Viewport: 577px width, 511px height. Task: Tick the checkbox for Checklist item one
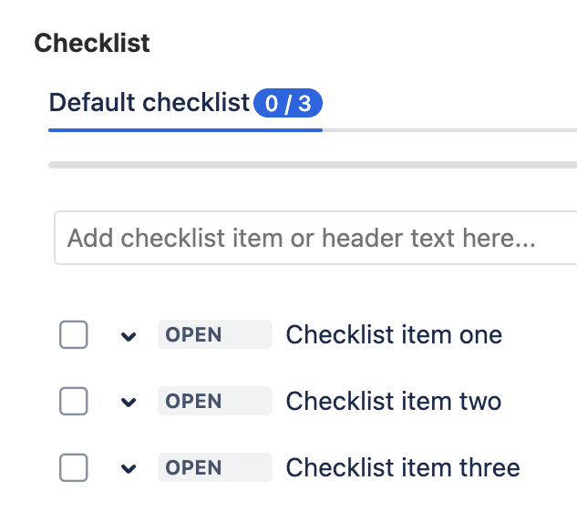tap(74, 335)
